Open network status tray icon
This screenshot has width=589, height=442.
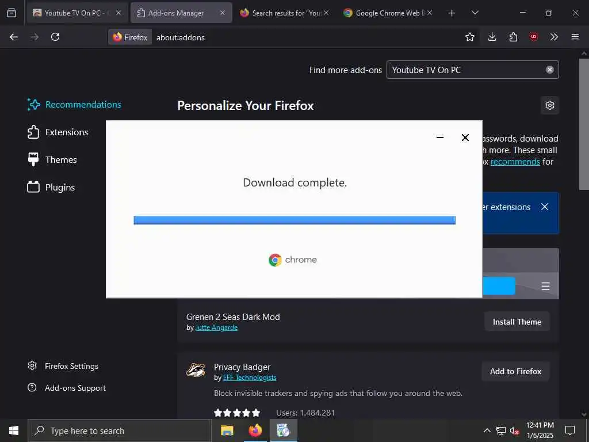pos(501,430)
